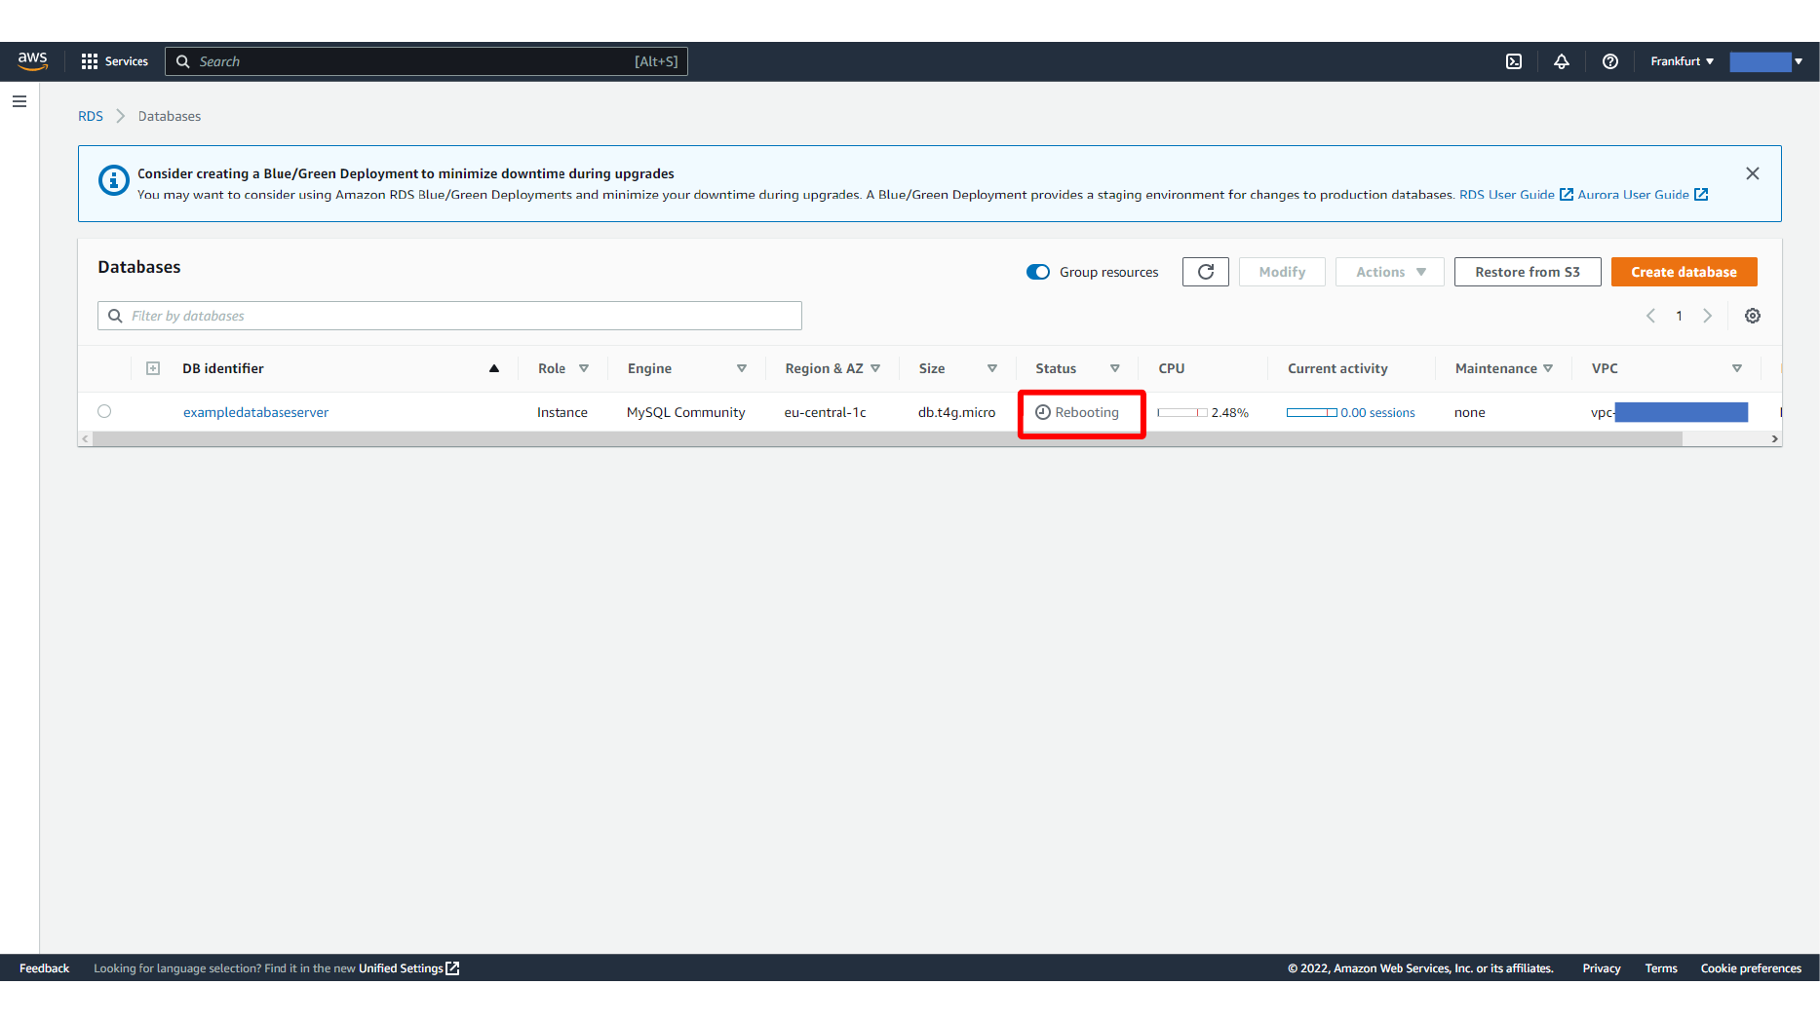Viewport: 1820px width, 1023px height.
Task: Select the exampledatabaseserver radio button
Action: pos(104,411)
